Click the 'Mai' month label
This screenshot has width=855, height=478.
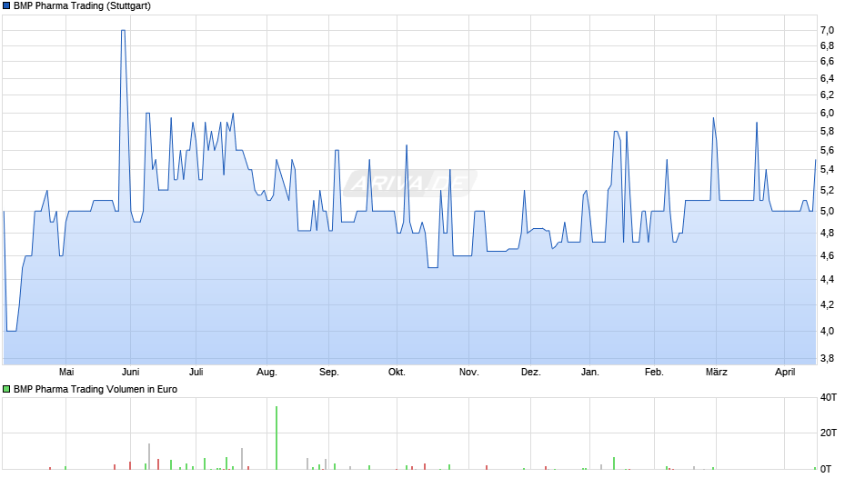tap(66, 372)
